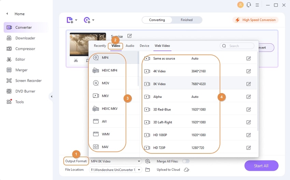Click the output settings gear icon

click(x=148, y=161)
